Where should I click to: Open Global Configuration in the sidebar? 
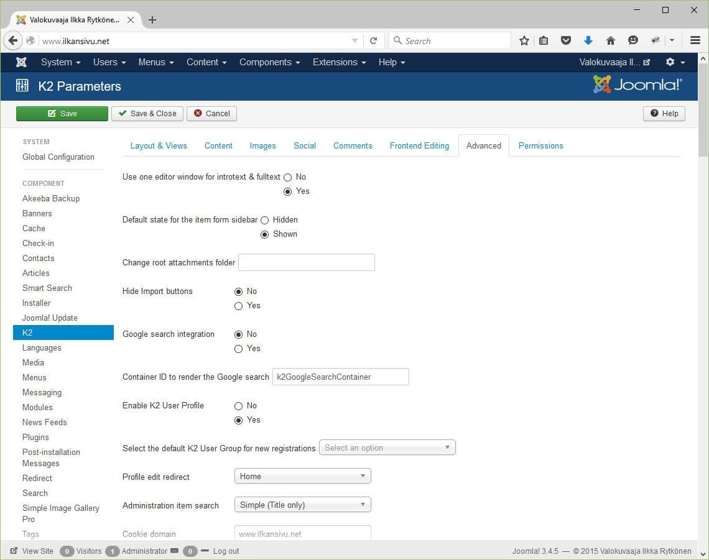point(58,157)
